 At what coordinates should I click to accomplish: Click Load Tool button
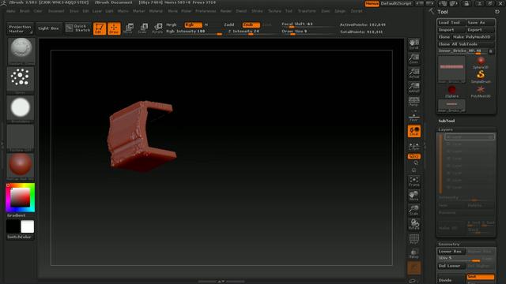point(451,23)
